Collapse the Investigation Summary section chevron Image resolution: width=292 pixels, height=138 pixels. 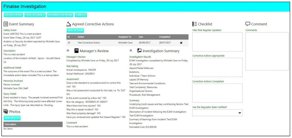(x=131, y=51)
